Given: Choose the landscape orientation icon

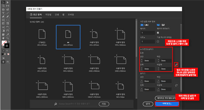Looking at the screenshot, I should 146,25.
